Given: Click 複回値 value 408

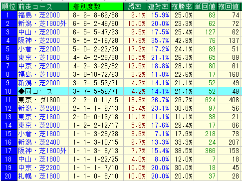Looking at the screenshot, I should click(234, 100).
